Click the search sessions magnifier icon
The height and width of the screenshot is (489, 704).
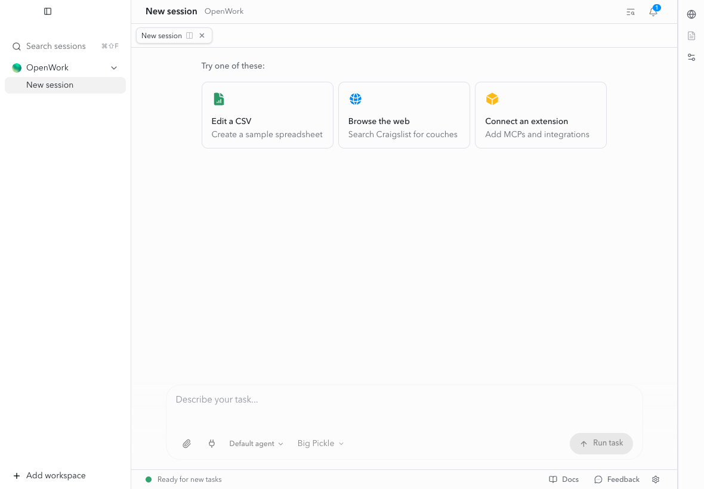[17, 46]
